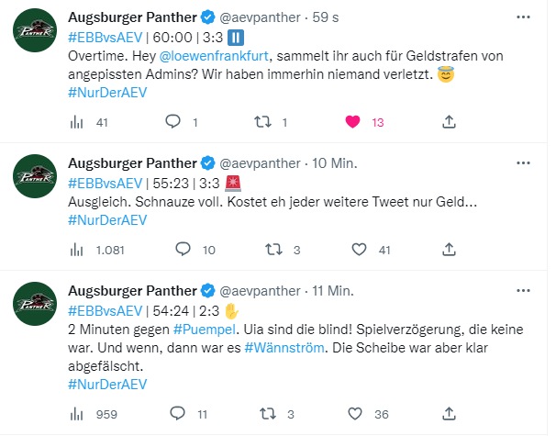Unlike the Overtime tweet with pink heart

(352, 122)
